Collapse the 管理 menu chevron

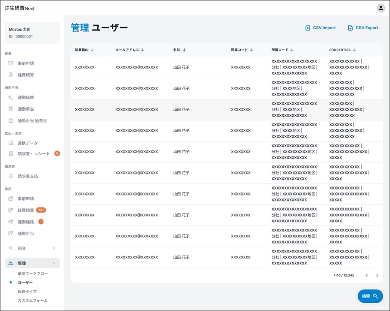(54, 263)
